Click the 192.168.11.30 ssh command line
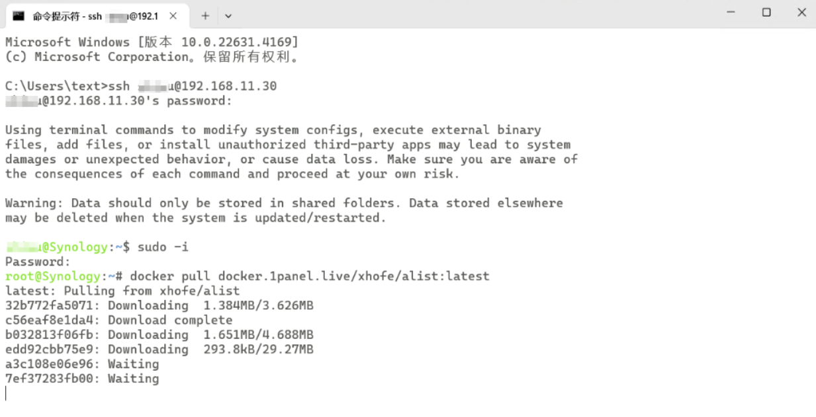 pyautogui.click(x=140, y=86)
